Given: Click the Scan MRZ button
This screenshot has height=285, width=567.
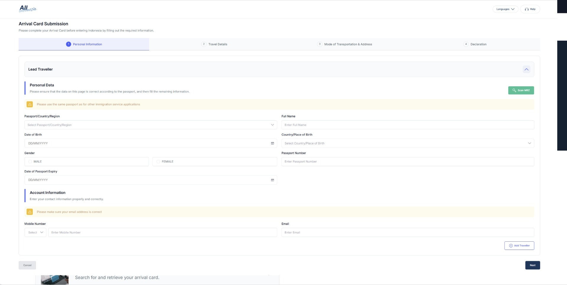Looking at the screenshot, I should tap(521, 90).
